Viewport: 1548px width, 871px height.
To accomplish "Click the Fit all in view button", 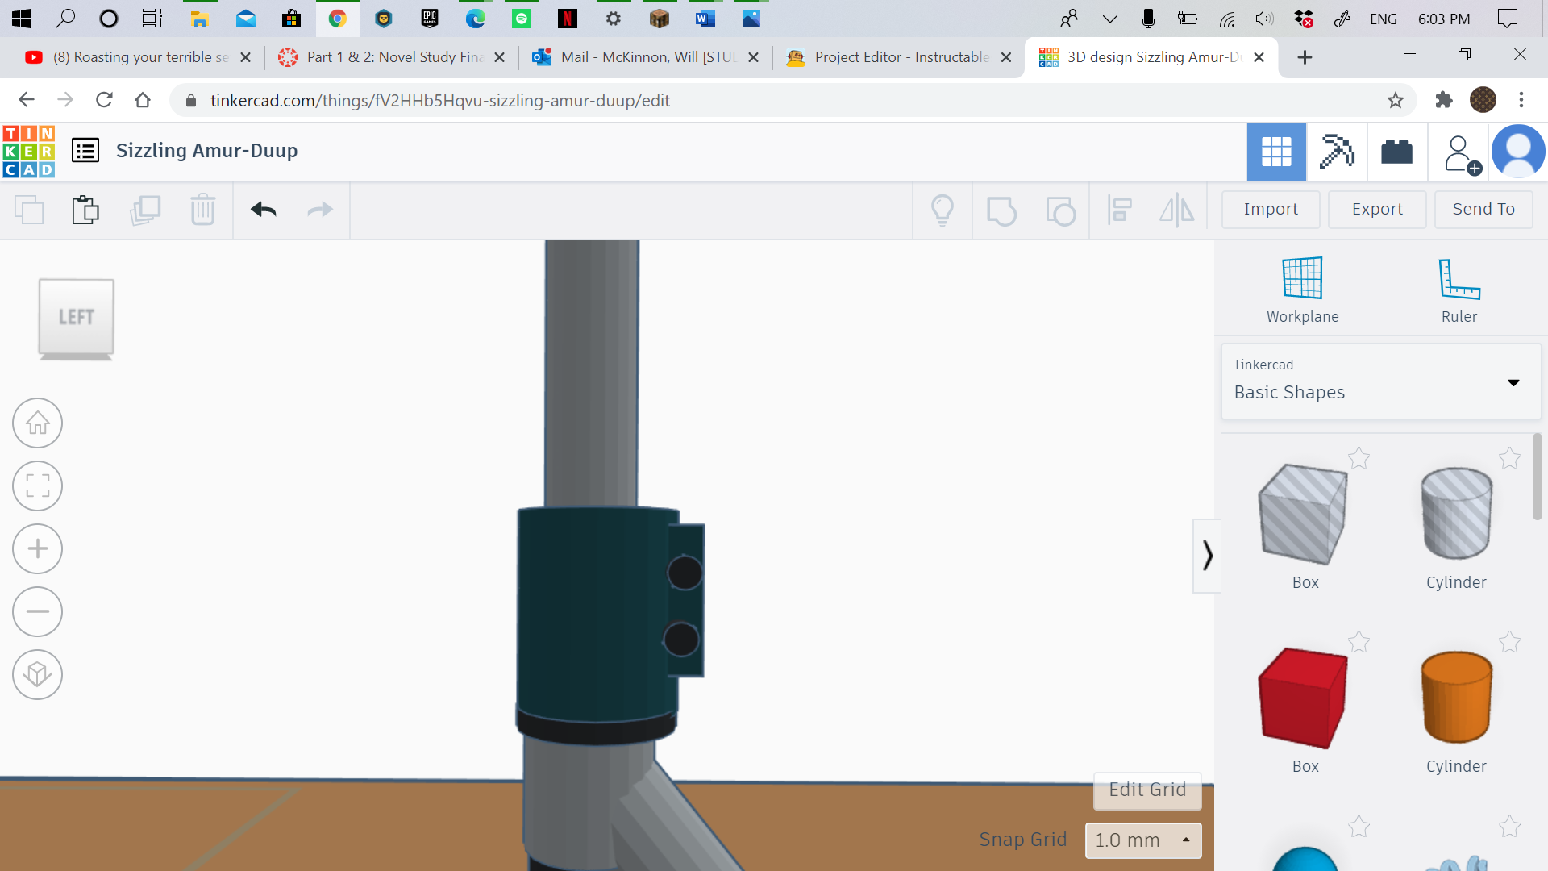I will click(x=38, y=486).
